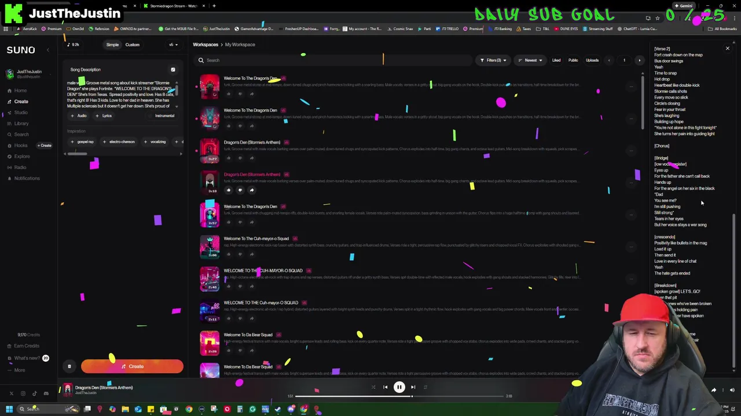The image size is (741, 416).
Task: Toggle the Public filter
Action: point(573,60)
